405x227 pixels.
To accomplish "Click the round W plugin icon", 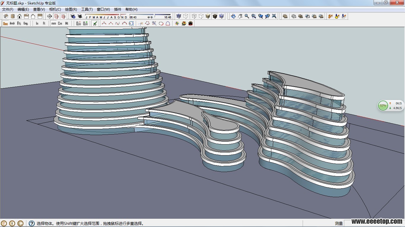I will point(191,23).
